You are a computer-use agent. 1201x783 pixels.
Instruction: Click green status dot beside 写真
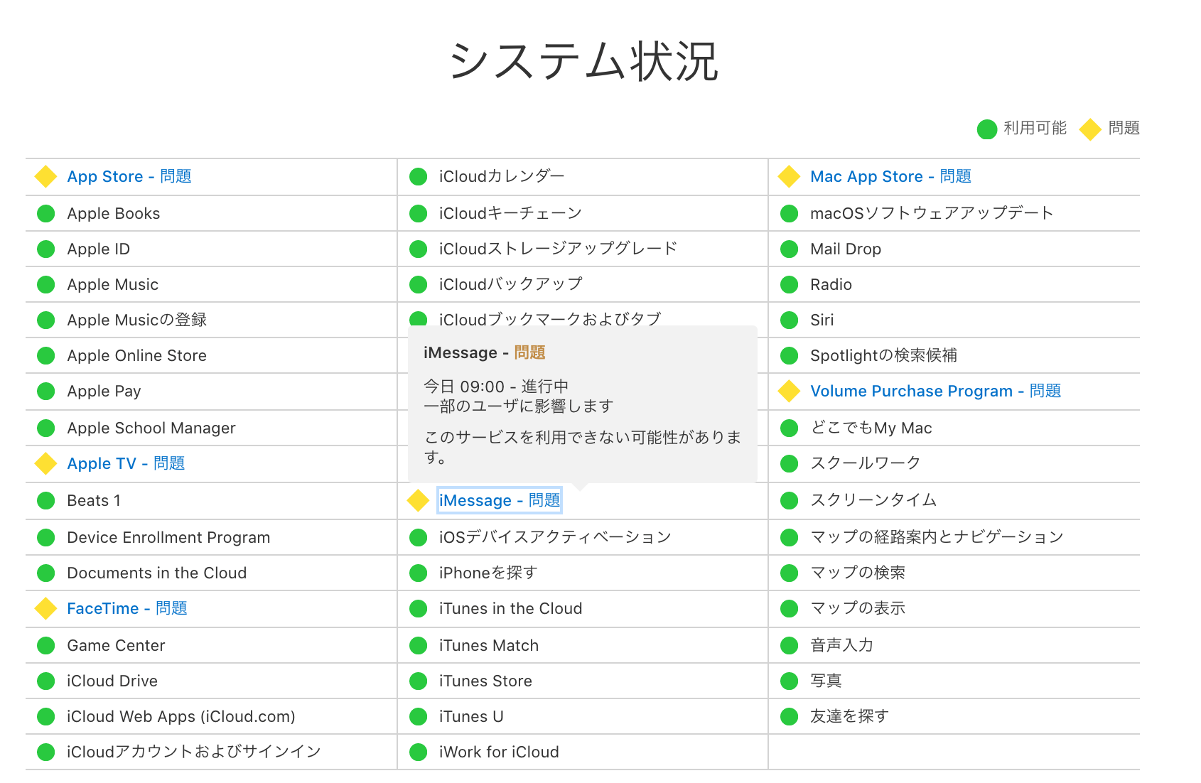[790, 681]
